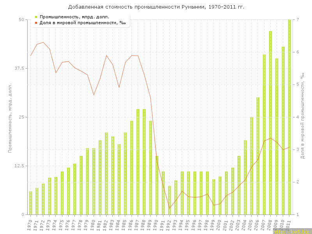The width and height of the screenshot is (312, 234).
Task: Click the 2000 label on the x-axis
Action: (219, 225)
